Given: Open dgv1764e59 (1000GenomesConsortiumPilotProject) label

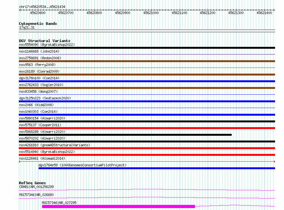Looking at the screenshot, I should [x=82, y=165].
